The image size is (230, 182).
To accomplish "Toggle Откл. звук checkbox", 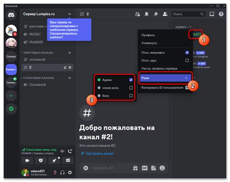I will [x=187, y=60].
